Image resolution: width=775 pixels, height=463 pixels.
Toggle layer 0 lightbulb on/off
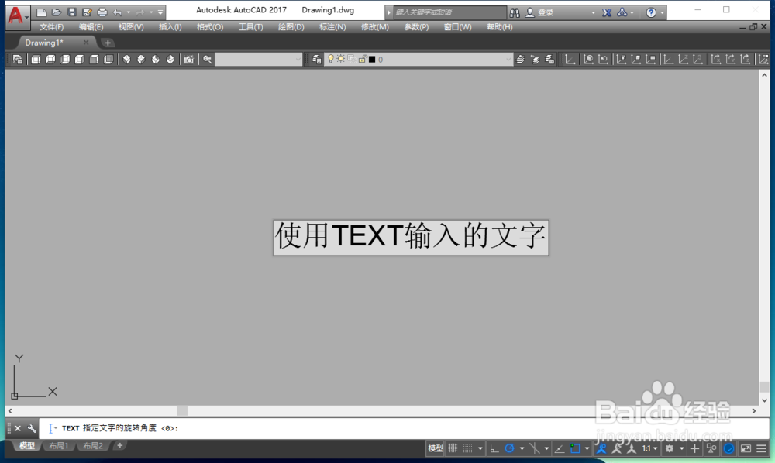331,60
